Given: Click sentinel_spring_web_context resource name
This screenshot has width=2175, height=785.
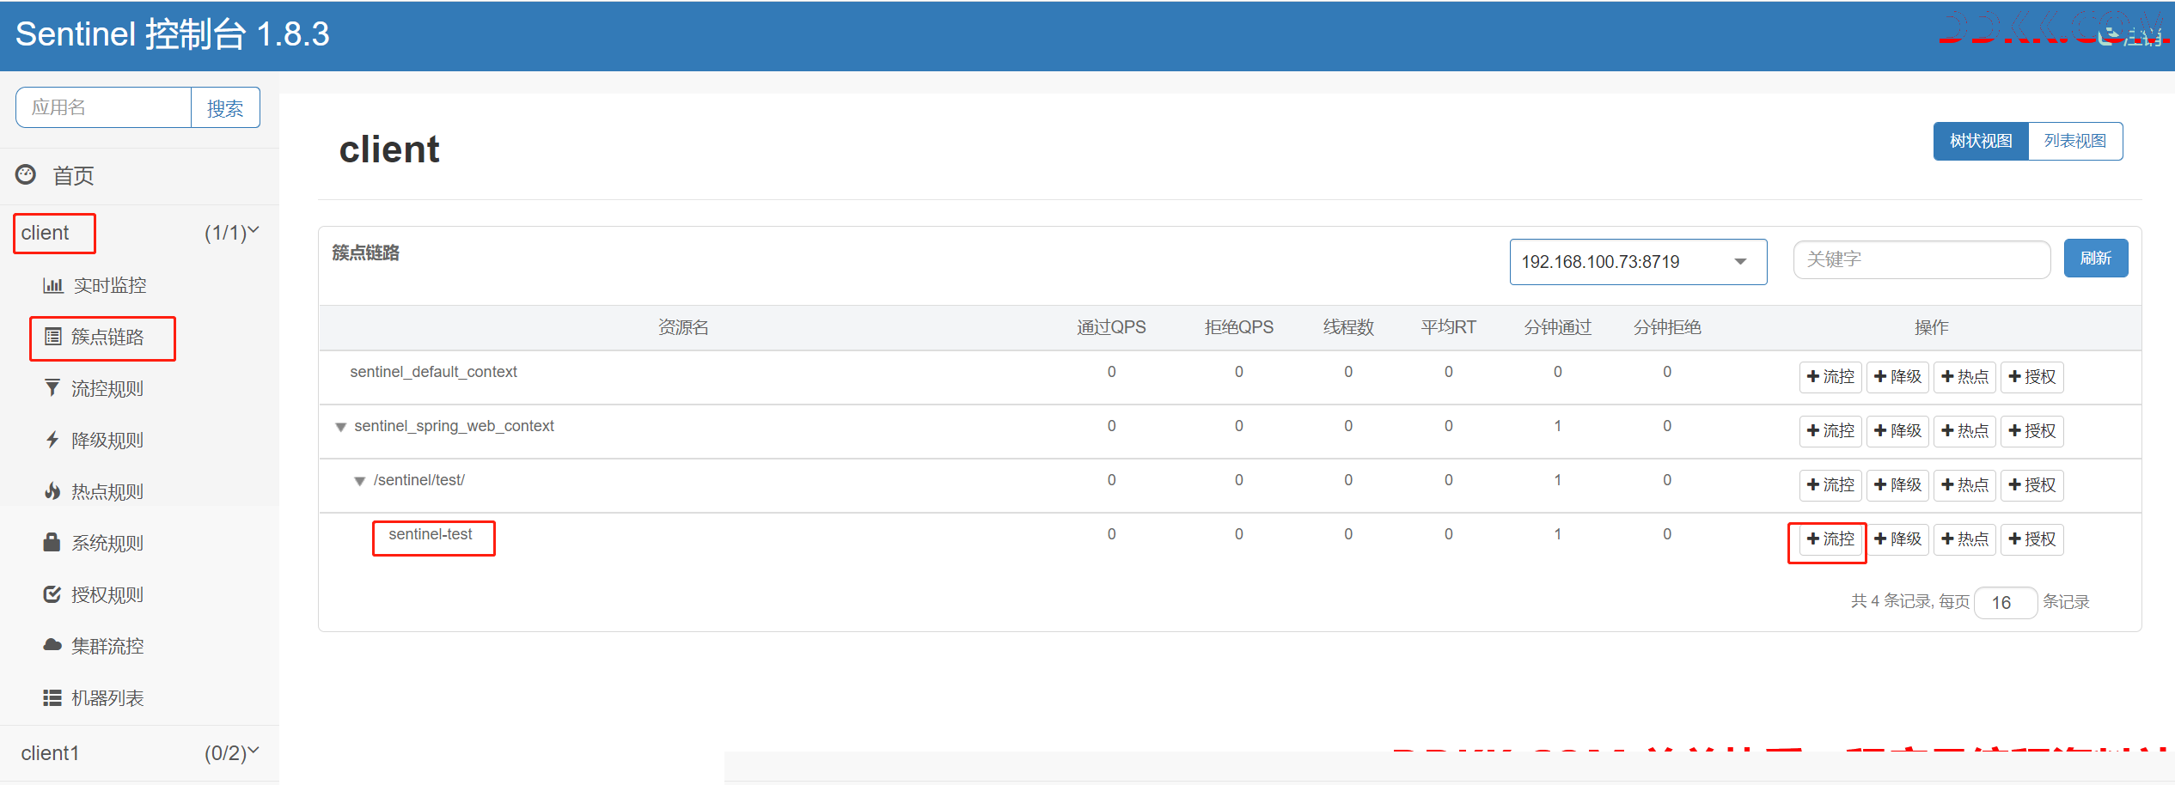Looking at the screenshot, I should pyautogui.click(x=454, y=426).
